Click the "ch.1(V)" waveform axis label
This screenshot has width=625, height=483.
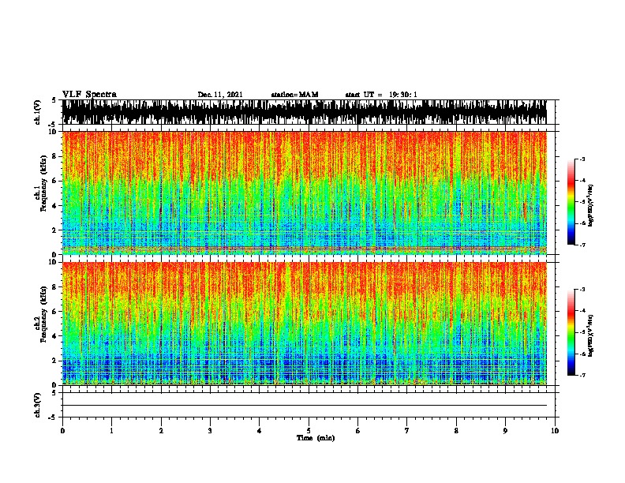[x=38, y=112]
